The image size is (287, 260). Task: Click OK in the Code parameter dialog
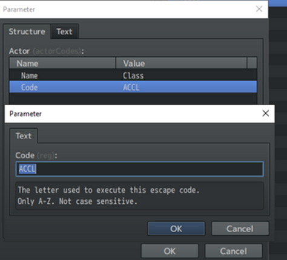[176, 229]
